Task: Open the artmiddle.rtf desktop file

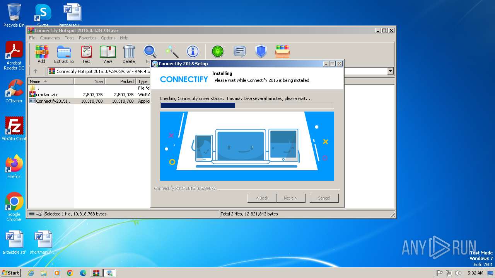Action: click(x=14, y=242)
